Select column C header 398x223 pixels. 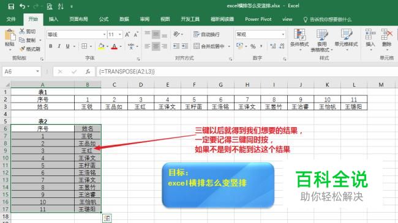pos(115,85)
